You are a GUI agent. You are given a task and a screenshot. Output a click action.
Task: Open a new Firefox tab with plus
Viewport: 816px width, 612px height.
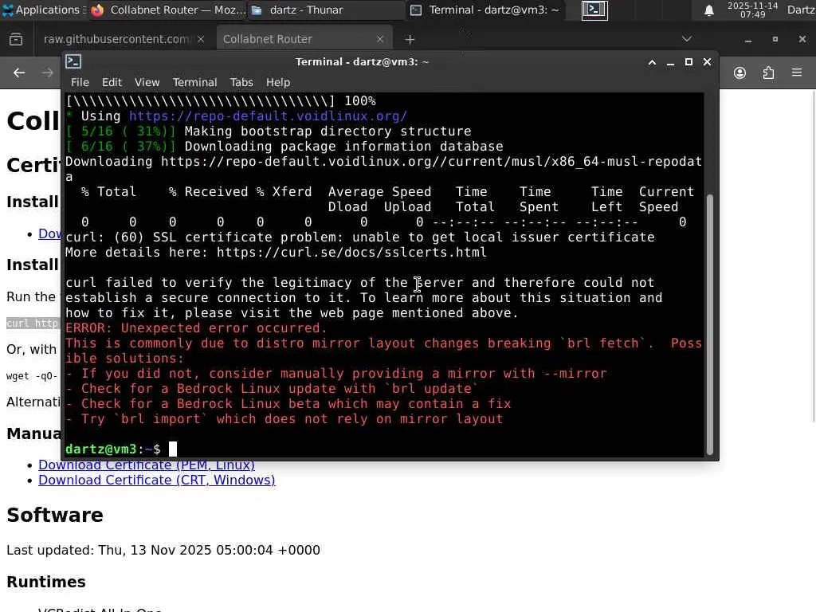410,39
